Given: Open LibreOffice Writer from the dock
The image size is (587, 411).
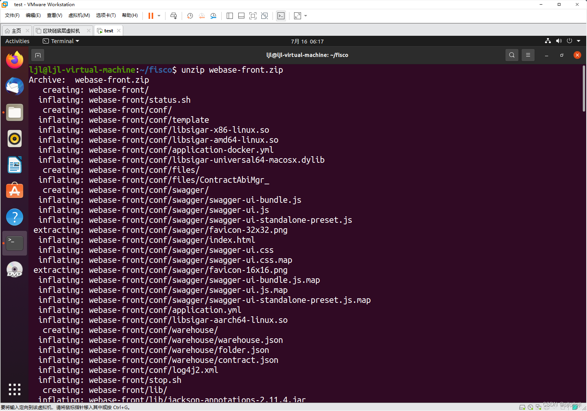Looking at the screenshot, I should click(15, 165).
